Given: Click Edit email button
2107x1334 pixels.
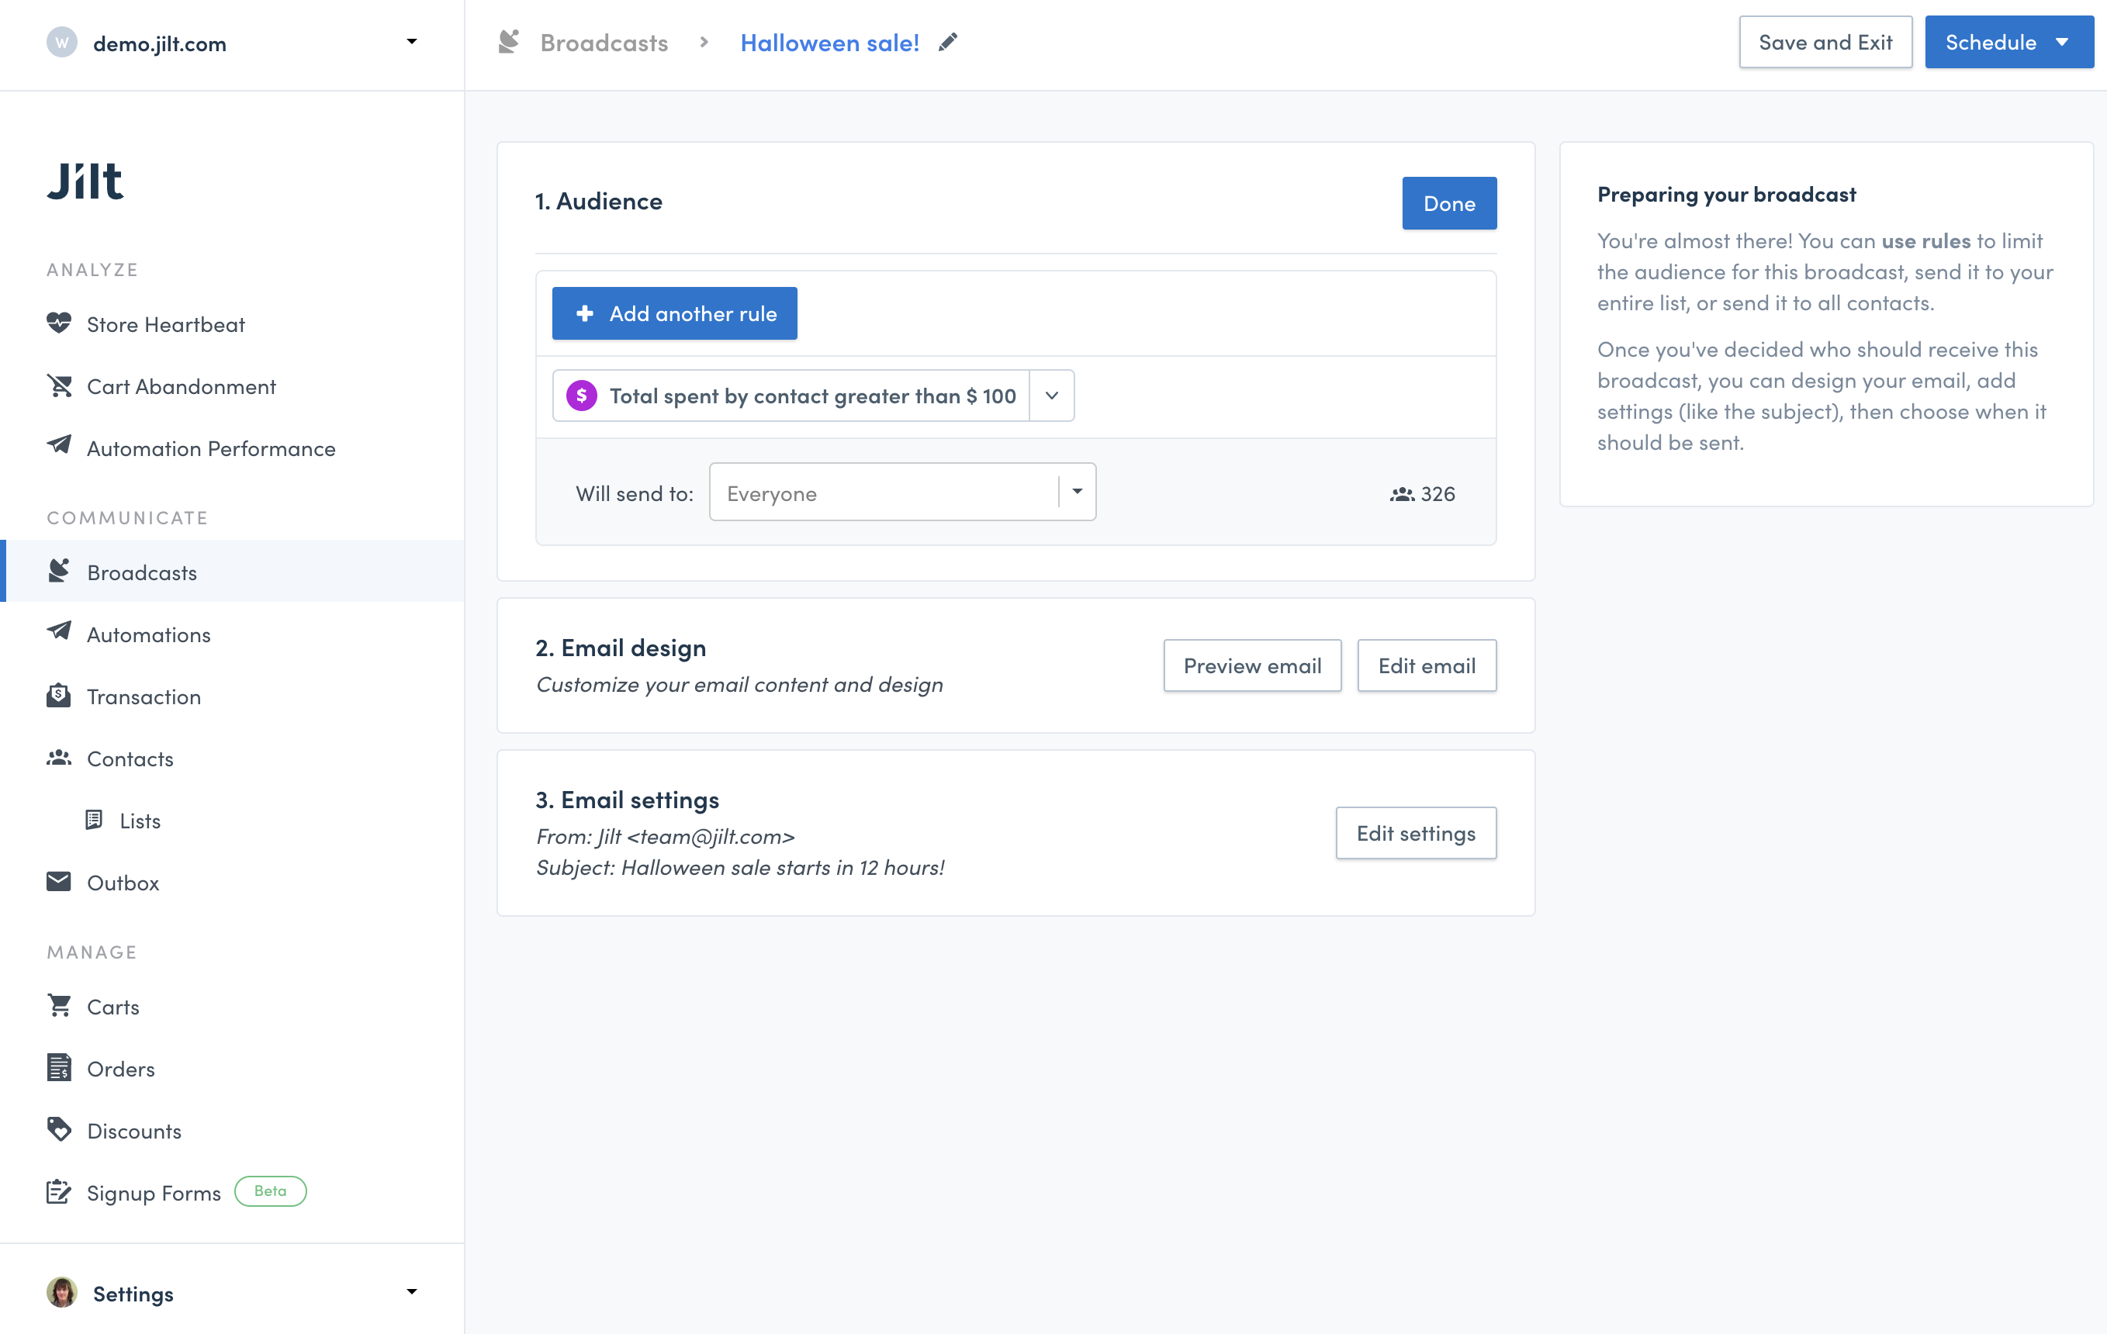Looking at the screenshot, I should [x=1426, y=666].
